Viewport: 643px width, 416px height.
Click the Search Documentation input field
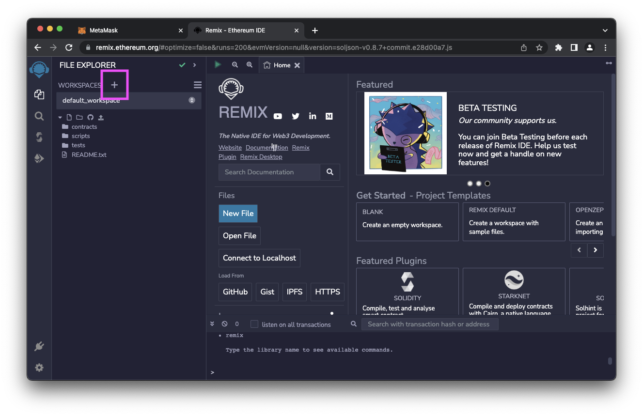269,172
